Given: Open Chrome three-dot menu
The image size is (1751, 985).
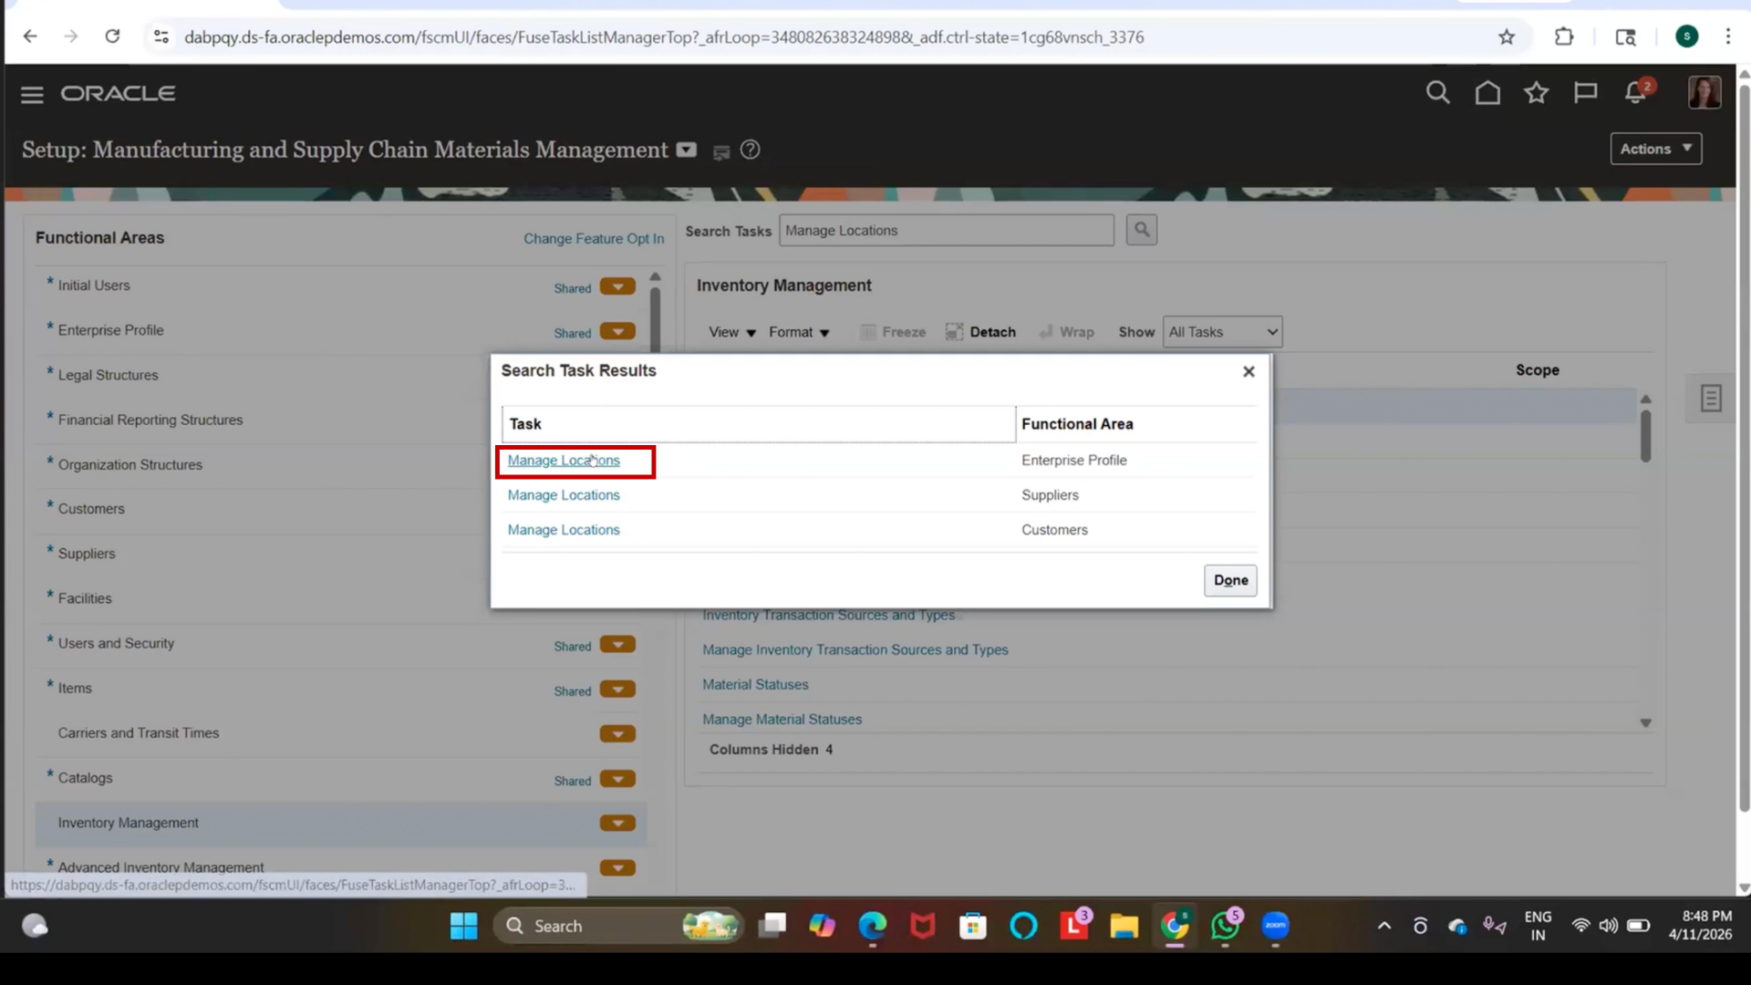Looking at the screenshot, I should pyautogui.click(x=1727, y=36).
